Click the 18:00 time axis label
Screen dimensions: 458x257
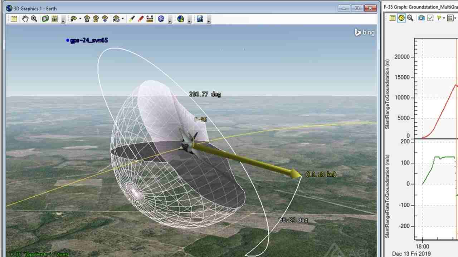(422, 246)
